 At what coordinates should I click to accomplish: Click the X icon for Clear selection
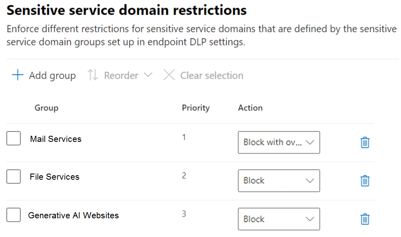(x=169, y=75)
